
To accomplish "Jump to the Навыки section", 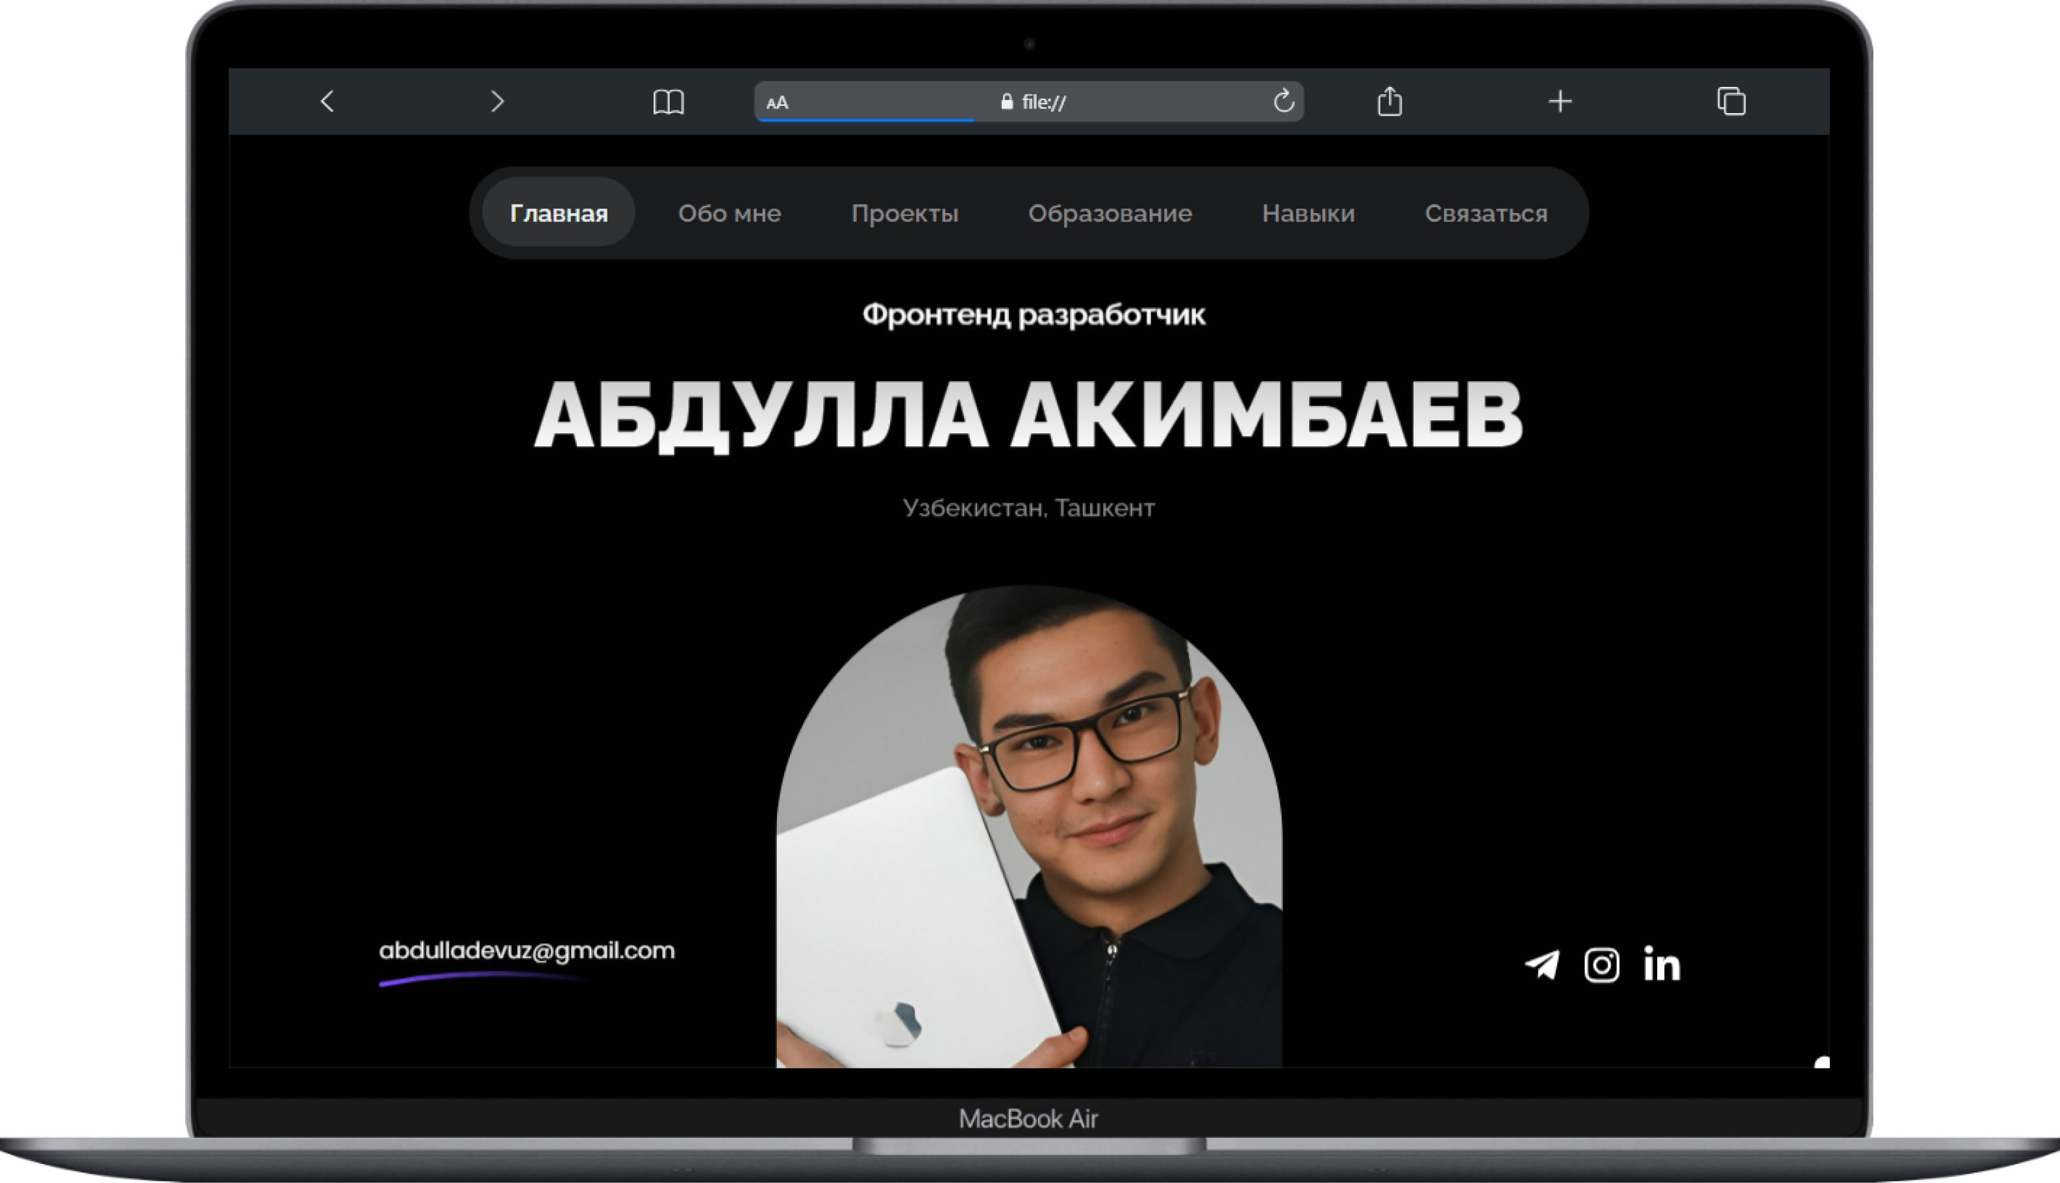I will coord(1308,213).
